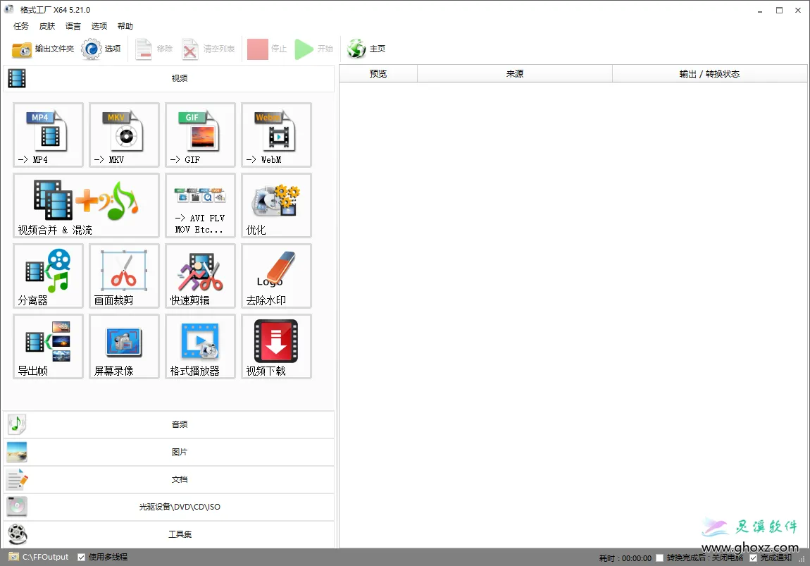810x566 pixels.
Task: Toggle the multi-thread checkbox
Action: pyautogui.click(x=82, y=558)
